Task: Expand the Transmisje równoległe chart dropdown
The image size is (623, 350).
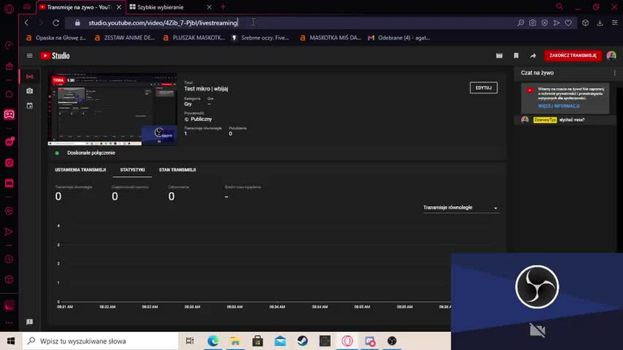Action: [460, 208]
